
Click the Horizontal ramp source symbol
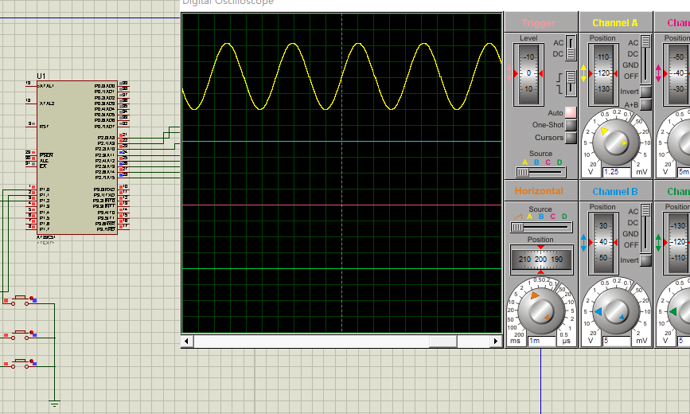(x=518, y=217)
